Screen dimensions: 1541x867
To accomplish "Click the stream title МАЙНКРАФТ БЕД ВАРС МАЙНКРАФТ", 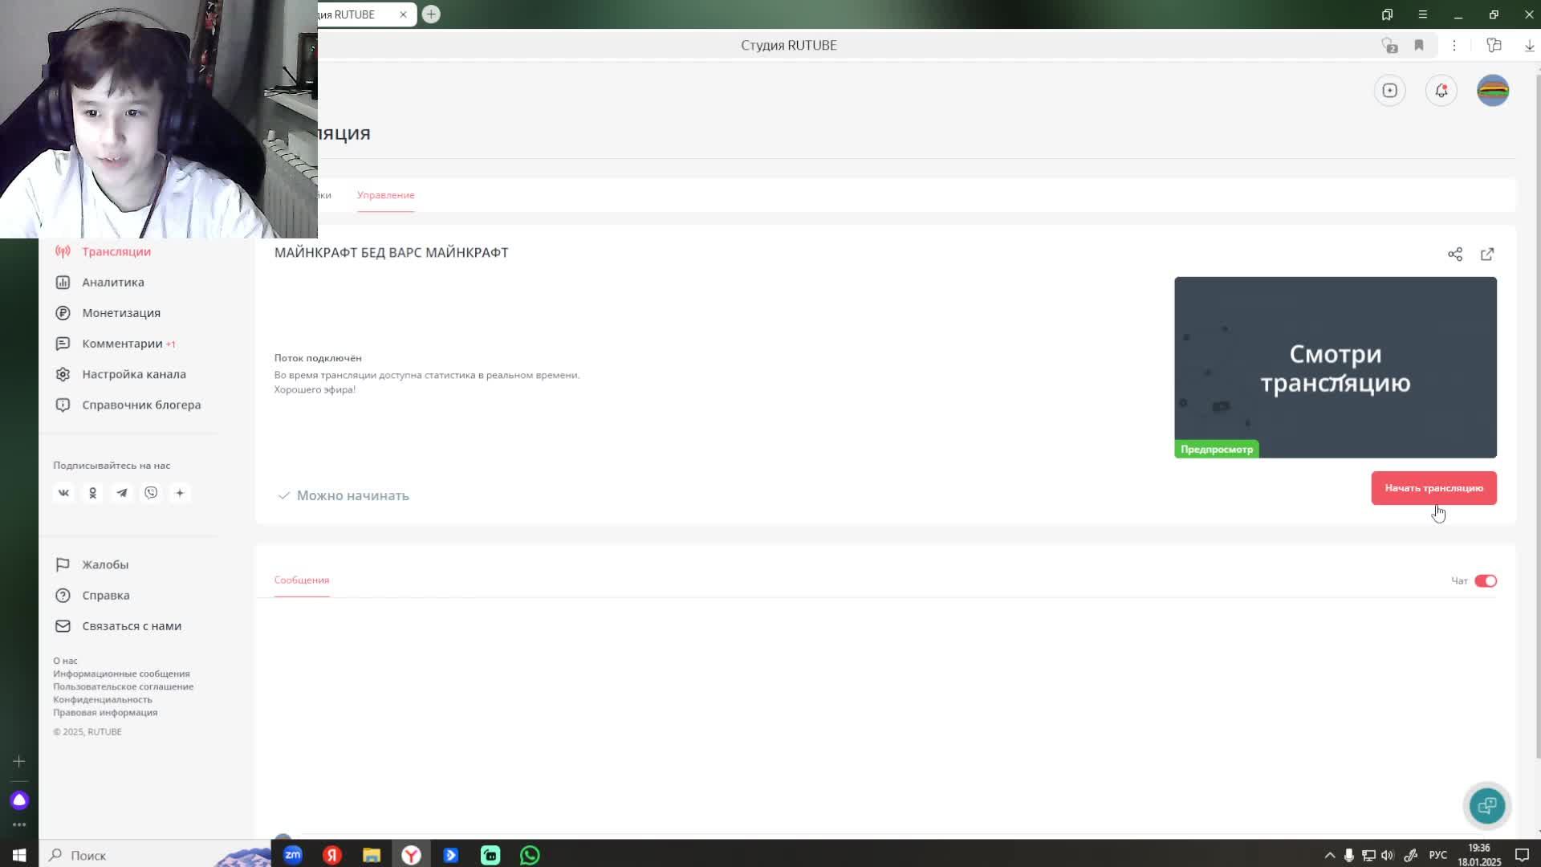I will [x=391, y=253].
